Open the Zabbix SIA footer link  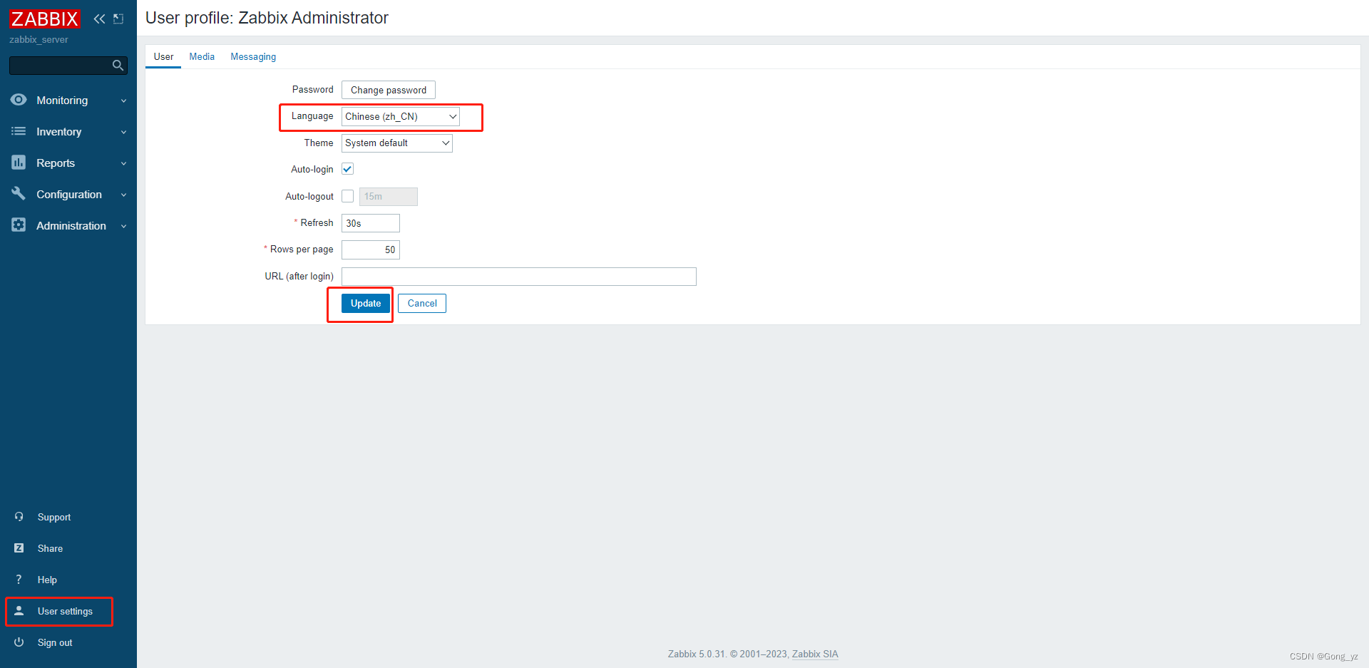coord(815,654)
